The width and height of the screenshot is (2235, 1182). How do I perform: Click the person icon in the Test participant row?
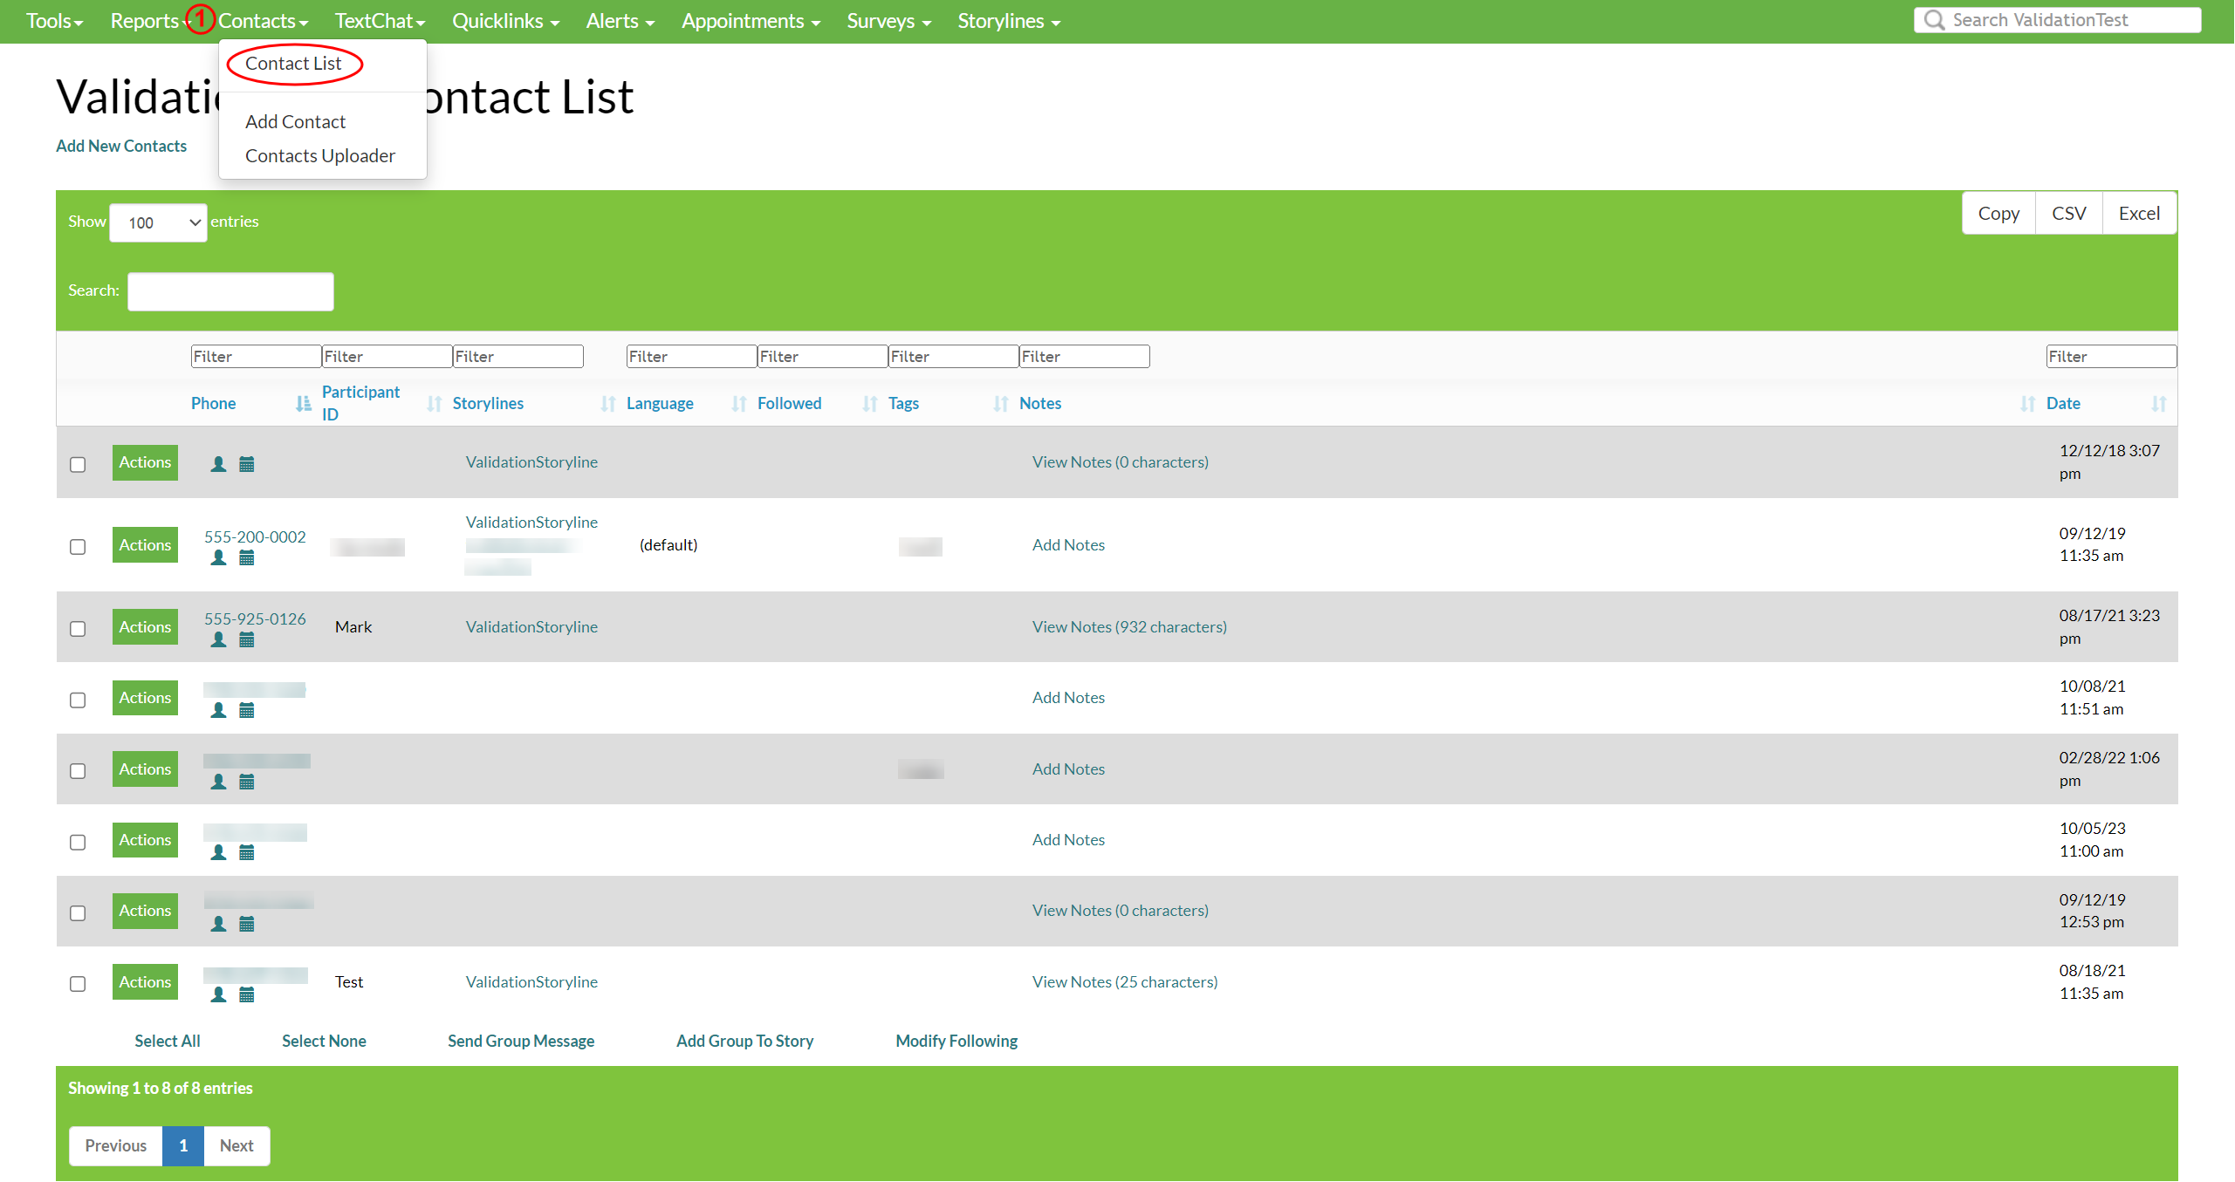click(218, 994)
